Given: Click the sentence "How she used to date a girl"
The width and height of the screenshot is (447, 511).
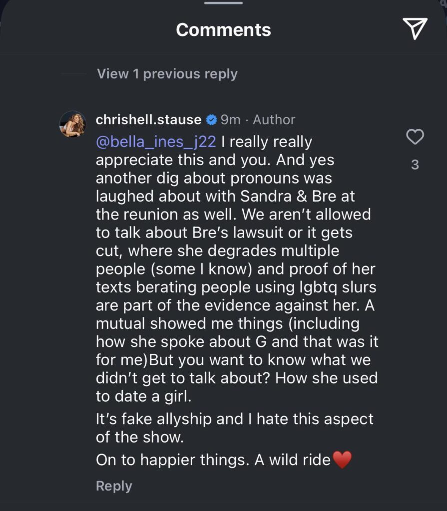Looking at the screenshot, I should (235, 387).
